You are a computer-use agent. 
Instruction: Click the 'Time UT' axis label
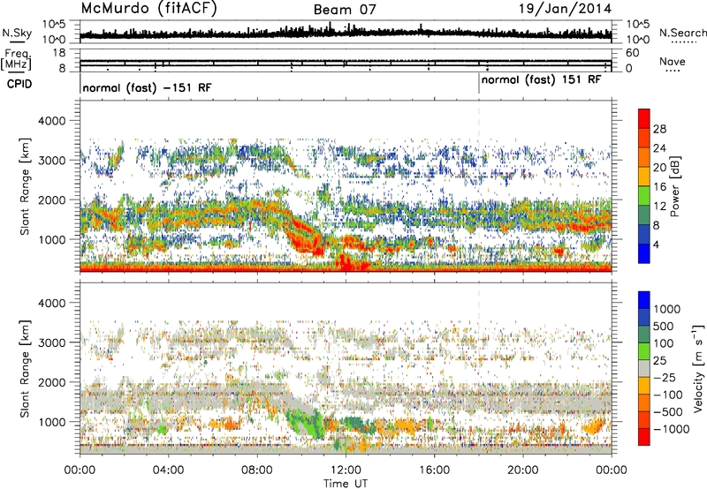[346, 484]
